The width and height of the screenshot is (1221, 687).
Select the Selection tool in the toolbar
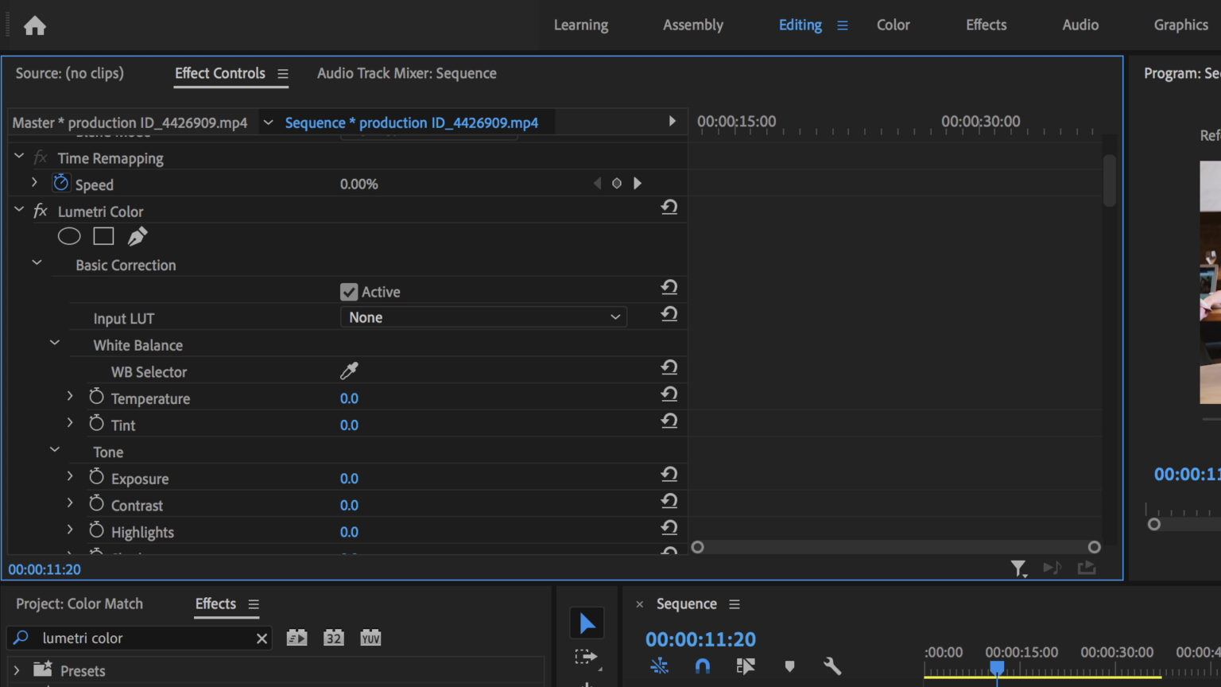point(587,623)
